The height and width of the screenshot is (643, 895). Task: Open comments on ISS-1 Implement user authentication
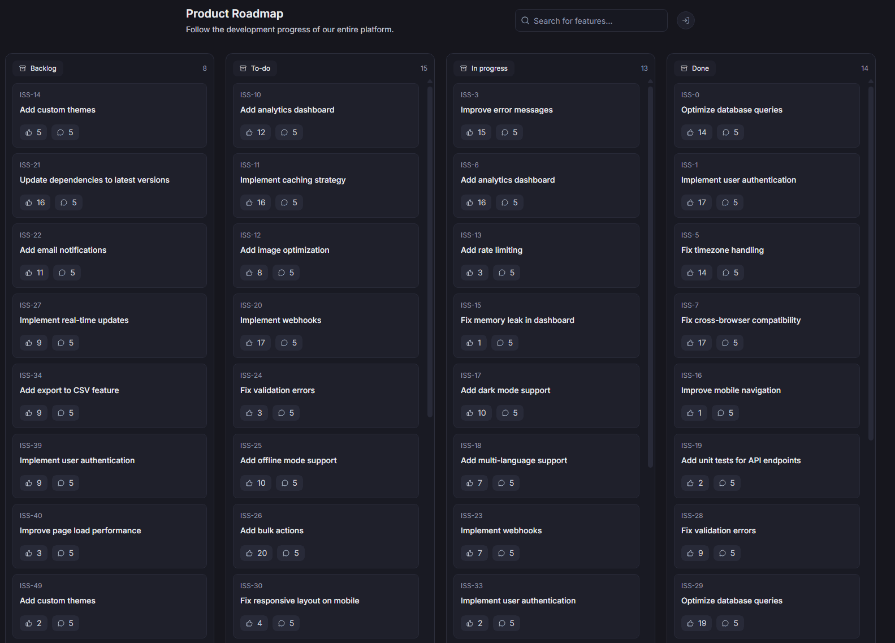[729, 202]
